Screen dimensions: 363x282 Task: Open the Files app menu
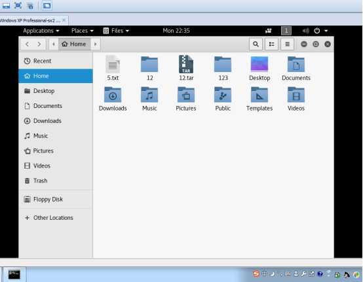coord(116,31)
